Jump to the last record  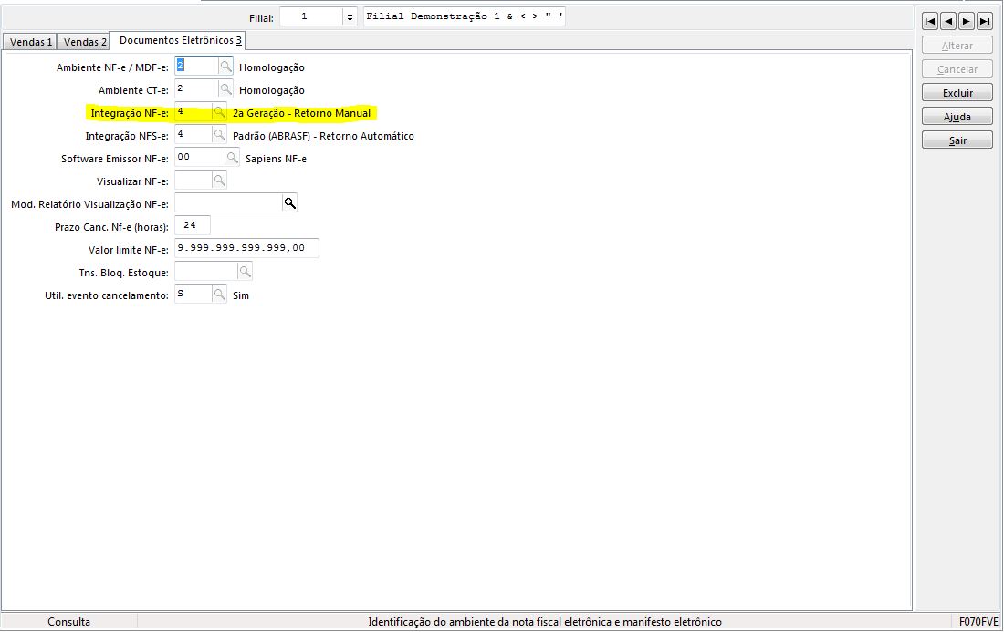985,21
